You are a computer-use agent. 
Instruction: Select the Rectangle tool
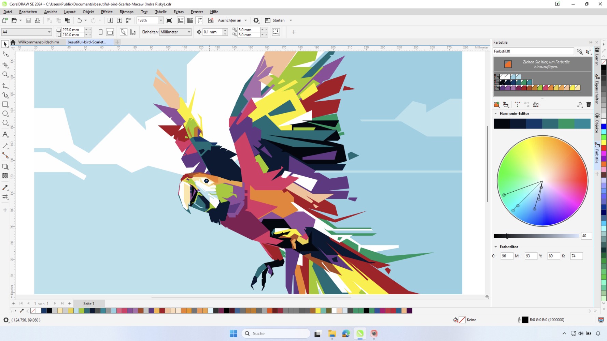(x=5, y=105)
